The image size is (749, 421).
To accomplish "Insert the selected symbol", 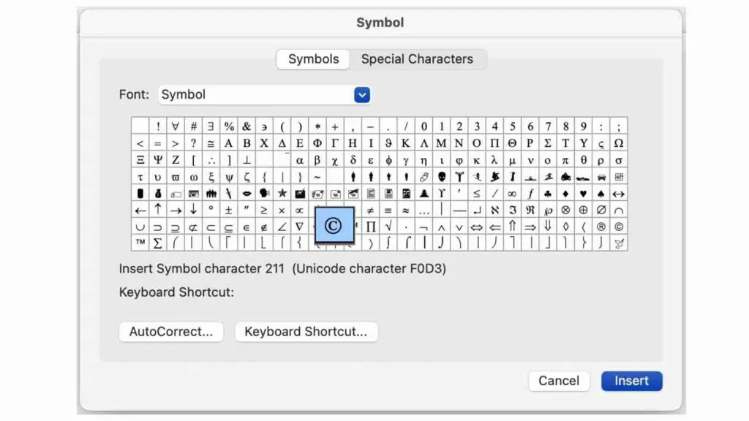I will point(631,381).
